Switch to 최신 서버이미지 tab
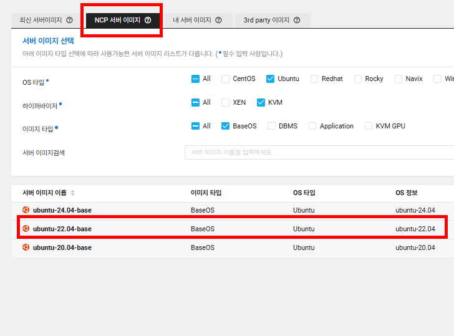The width and height of the screenshot is (454, 336). [x=46, y=20]
